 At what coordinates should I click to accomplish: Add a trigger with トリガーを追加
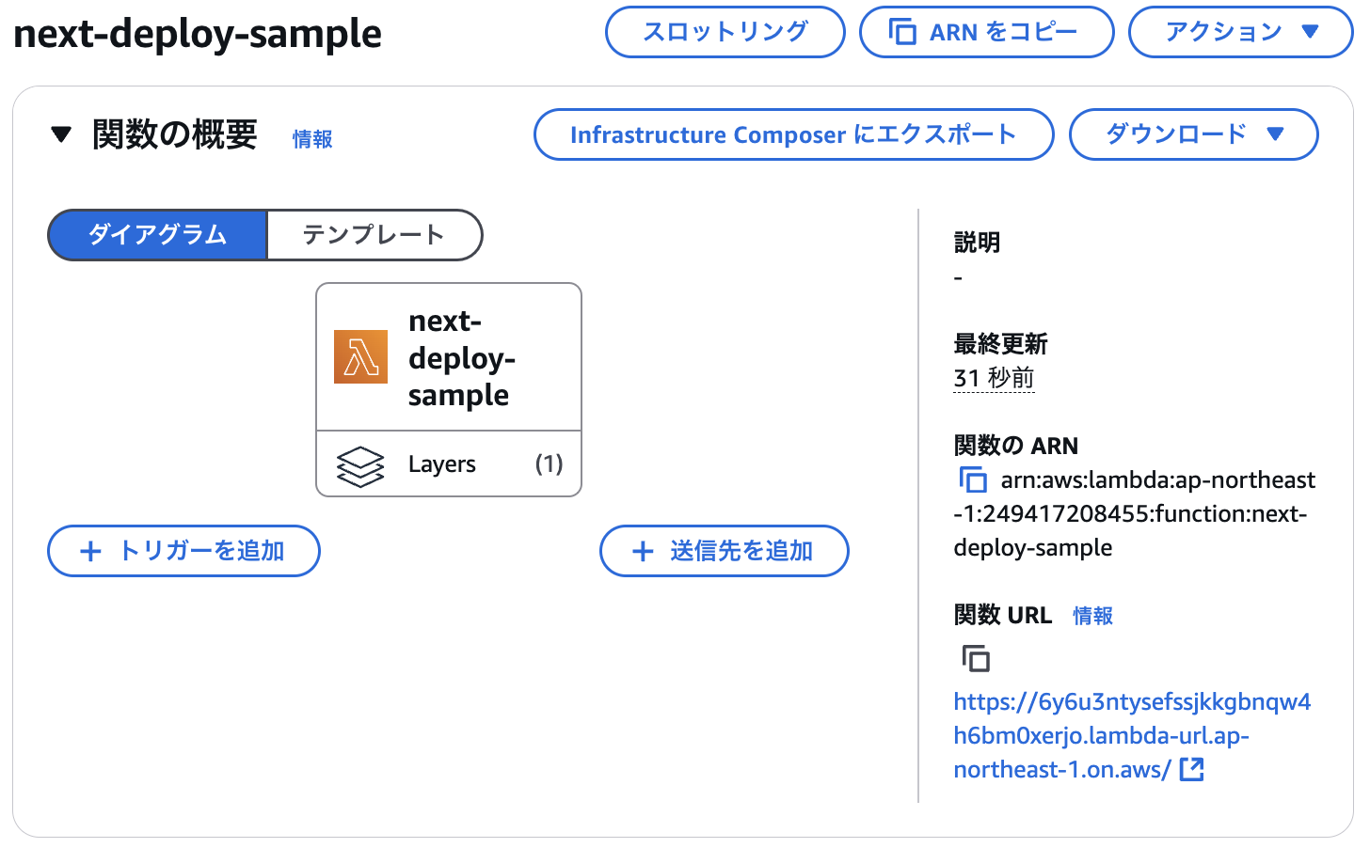coord(183,551)
